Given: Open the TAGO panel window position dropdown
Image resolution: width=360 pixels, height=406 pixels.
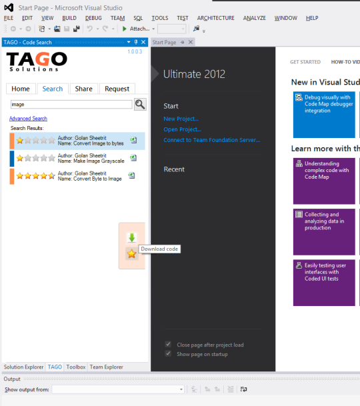Looking at the screenshot, I should point(129,42).
